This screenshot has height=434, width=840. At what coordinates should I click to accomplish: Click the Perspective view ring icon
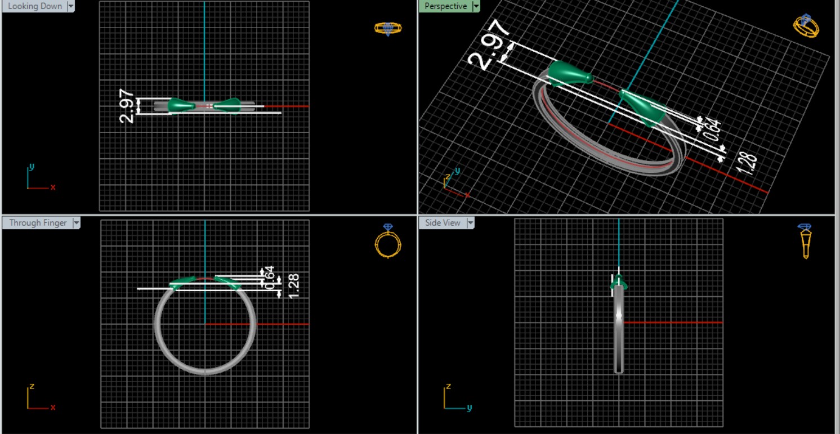point(806,26)
